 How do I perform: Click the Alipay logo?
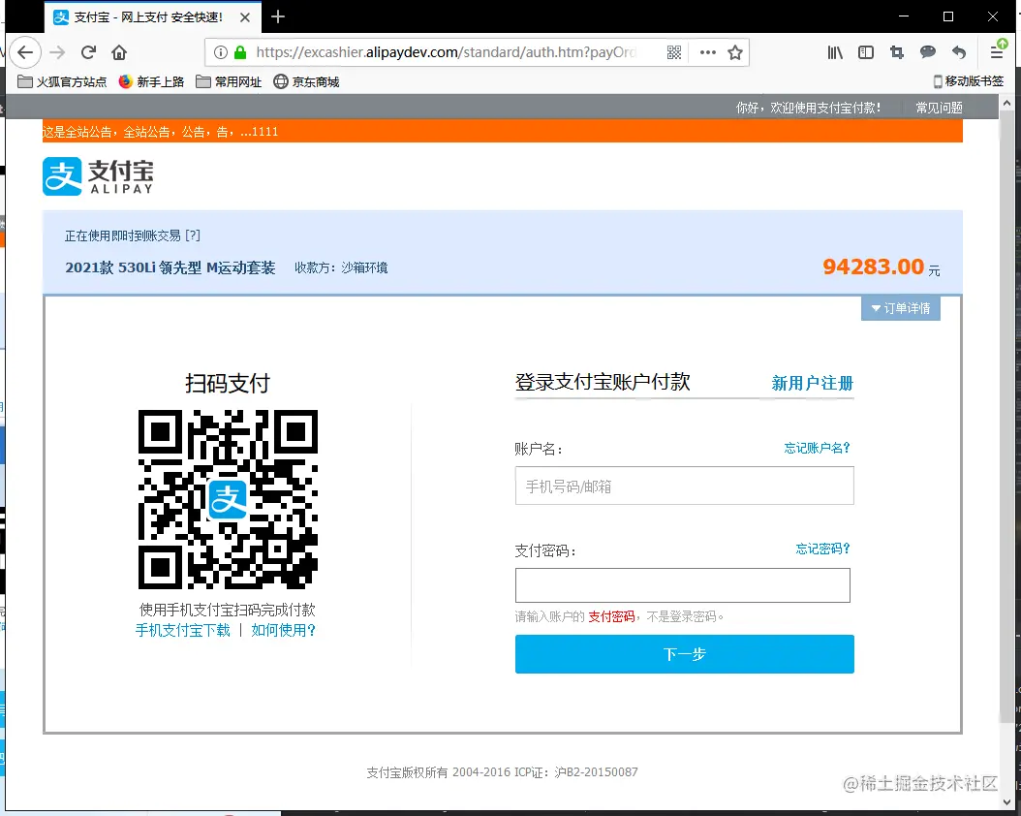[x=99, y=175]
